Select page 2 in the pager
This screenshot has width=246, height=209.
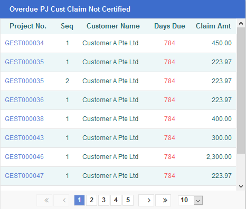91,200
